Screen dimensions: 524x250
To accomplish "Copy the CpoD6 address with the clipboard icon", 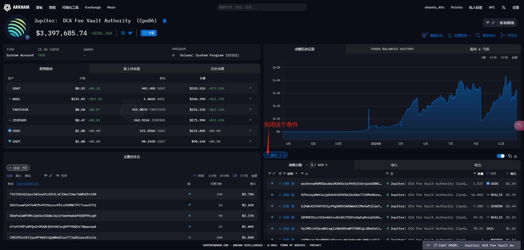I will click(x=164, y=20).
